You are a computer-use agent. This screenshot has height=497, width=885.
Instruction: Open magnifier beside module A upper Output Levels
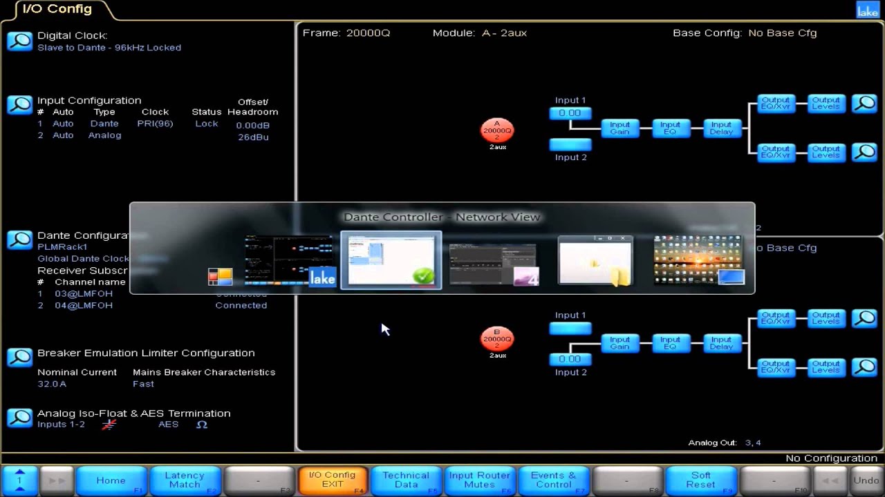(864, 104)
